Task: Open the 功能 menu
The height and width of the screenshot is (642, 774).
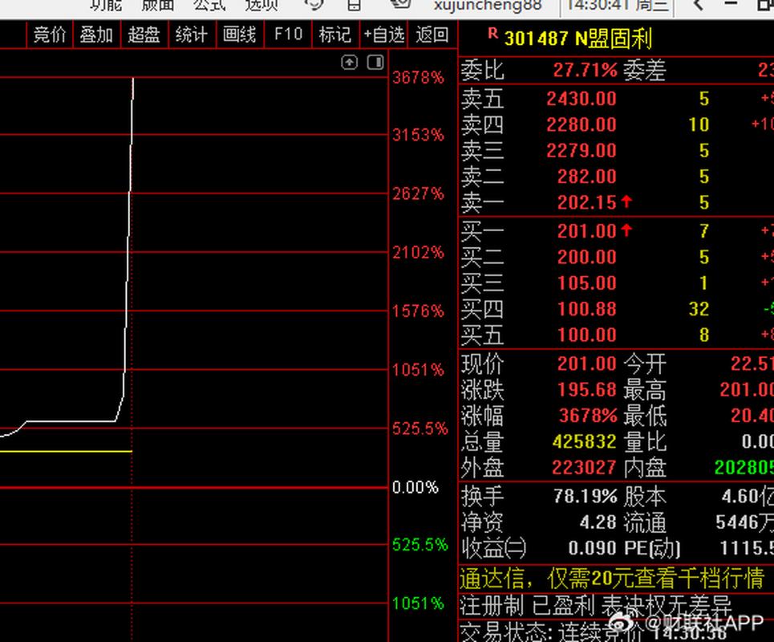Action: coord(106,5)
